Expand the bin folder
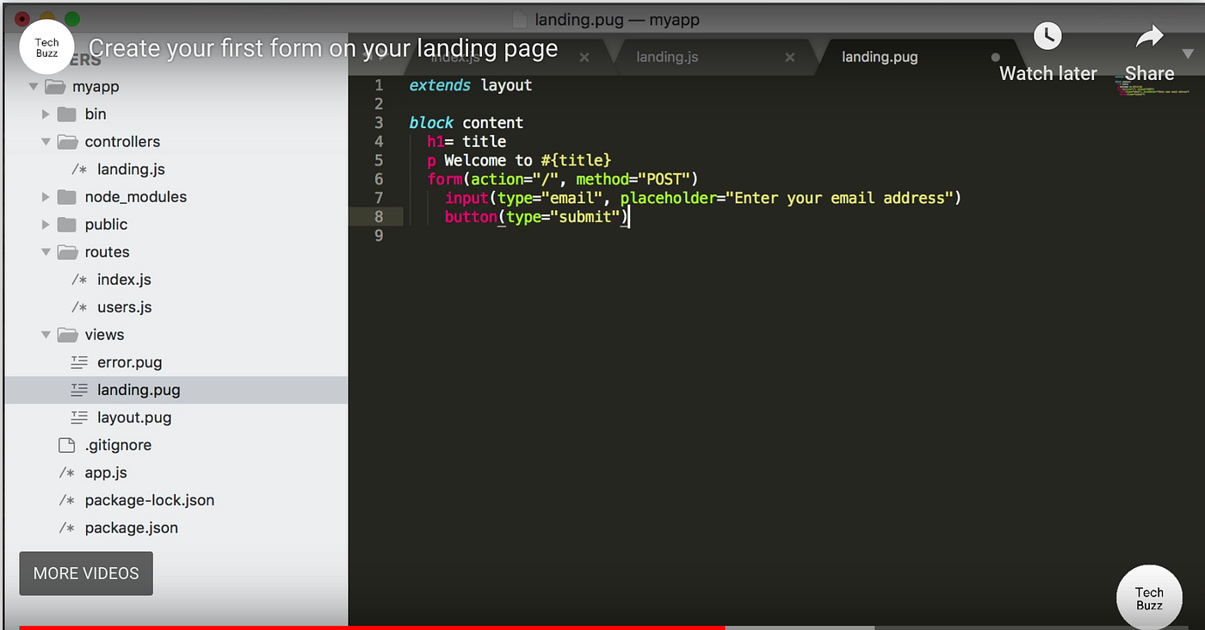 [46, 114]
